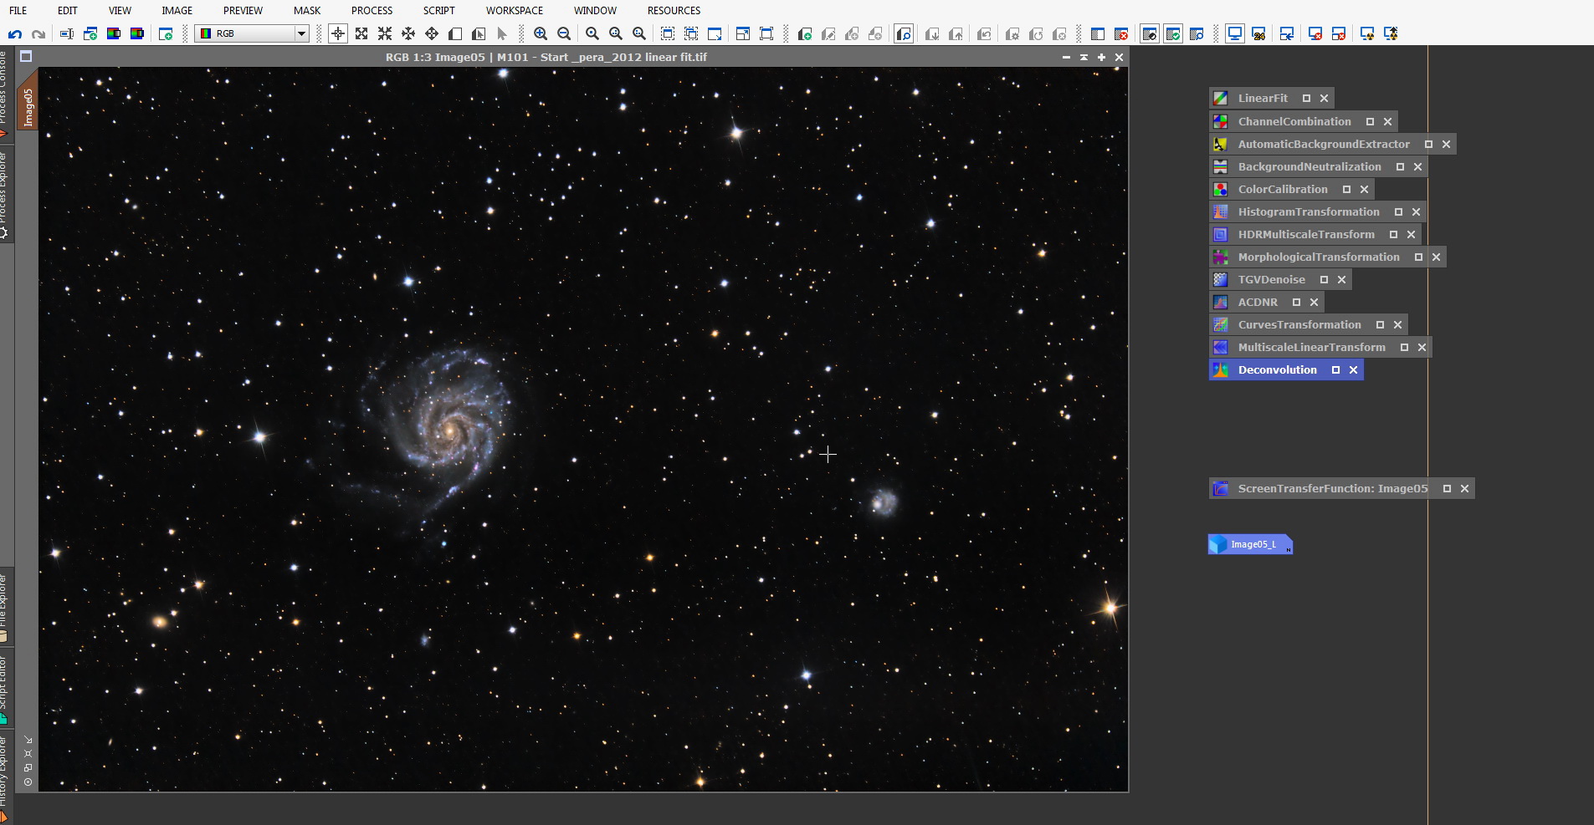
Task: Click the magnifier-plus Zoom In icon
Action: click(x=541, y=33)
